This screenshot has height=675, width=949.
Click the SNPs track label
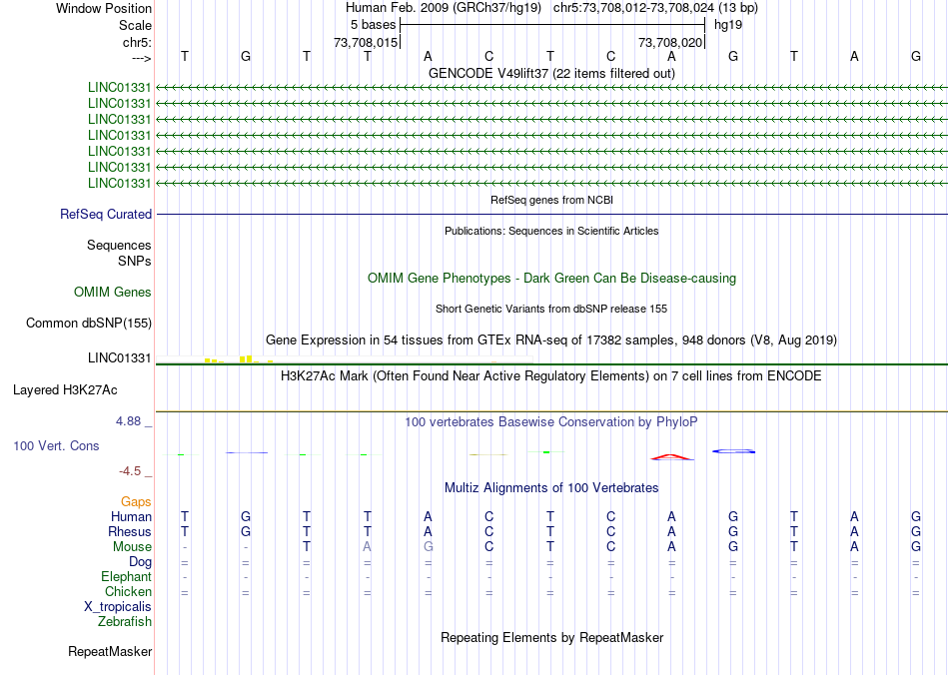click(x=135, y=262)
